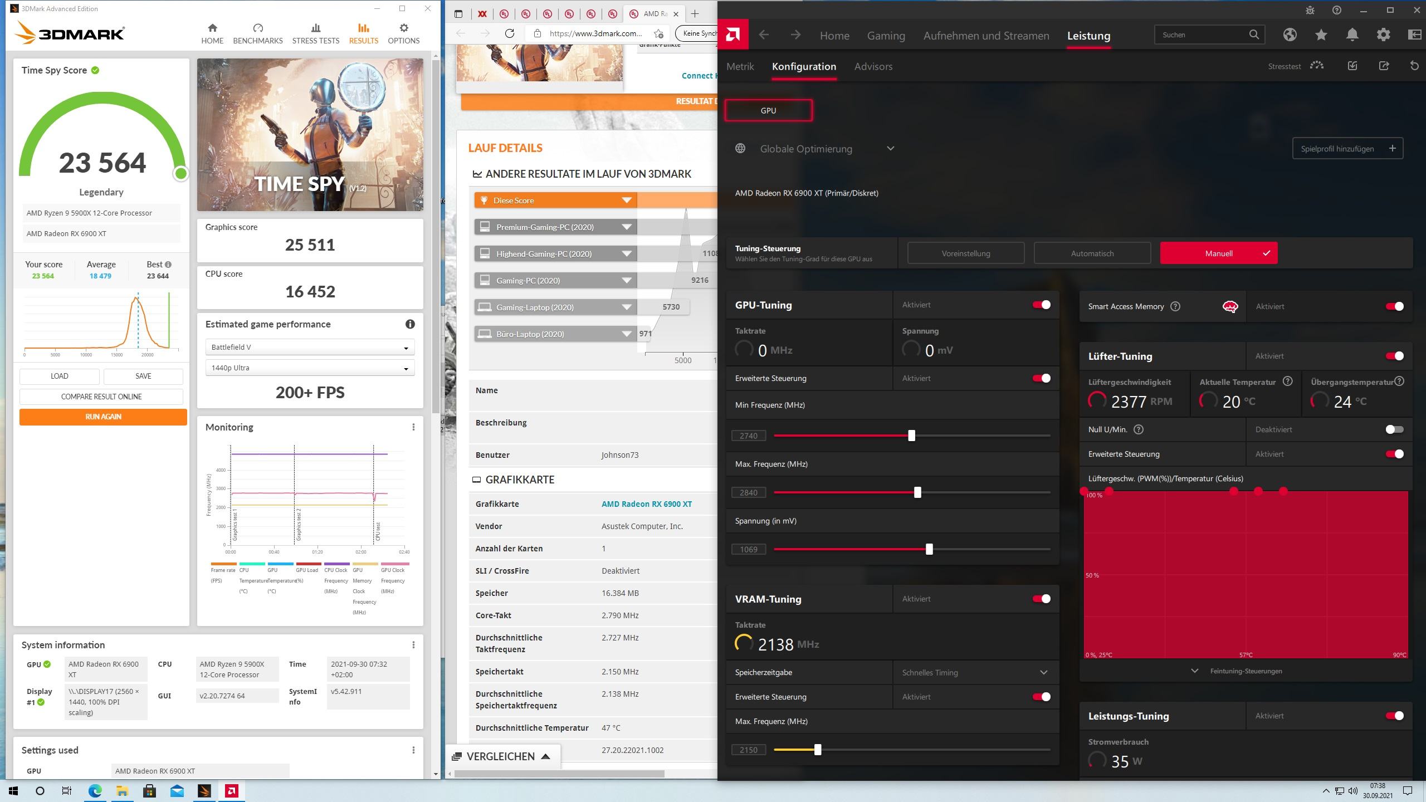Open Speicherzeitgabe Schnelles Timing dropdown
Viewport: 1426px width, 802px height.
(975, 672)
